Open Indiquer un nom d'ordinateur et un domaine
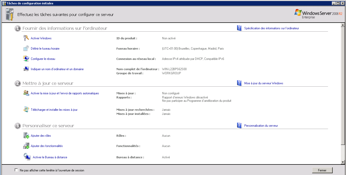The width and height of the screenshot is (346, 175). pos(57,69)
